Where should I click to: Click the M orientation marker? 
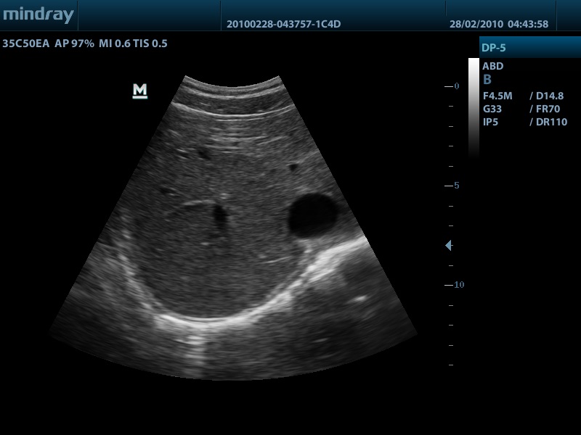click(140, 91)
